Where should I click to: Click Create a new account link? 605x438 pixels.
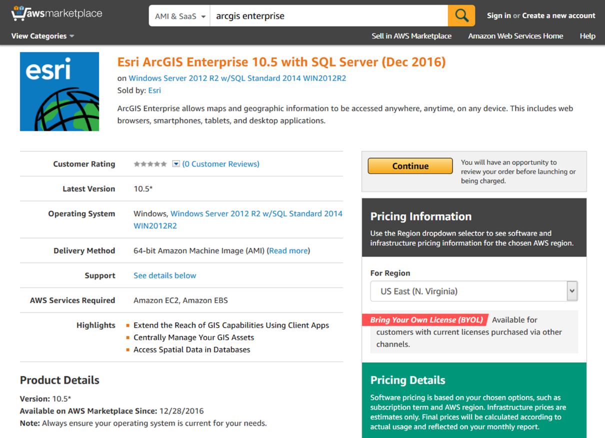pos(558,15)
